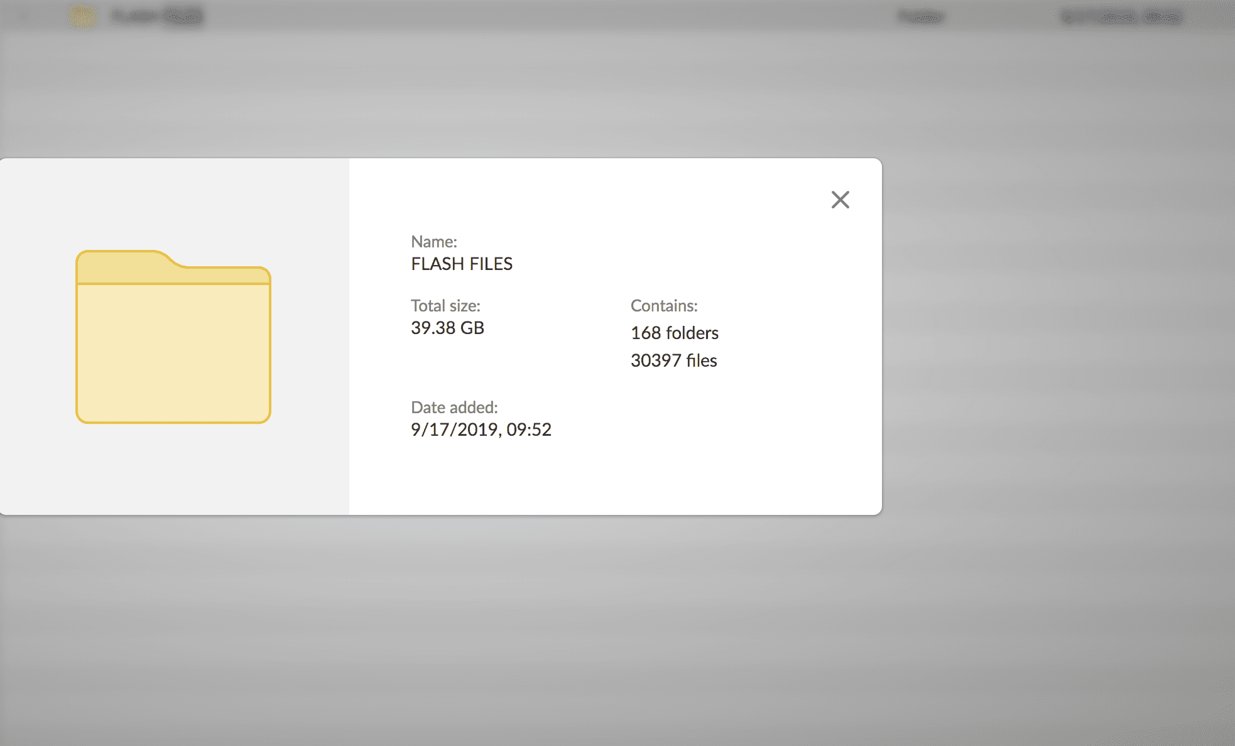The height and width of the screenshot is (746, 1235).
Task: Select the folder name FLASH FILES
Action: (x=462, y=264)
